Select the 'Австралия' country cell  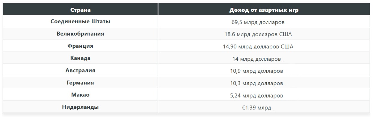[x=80, y=71]
